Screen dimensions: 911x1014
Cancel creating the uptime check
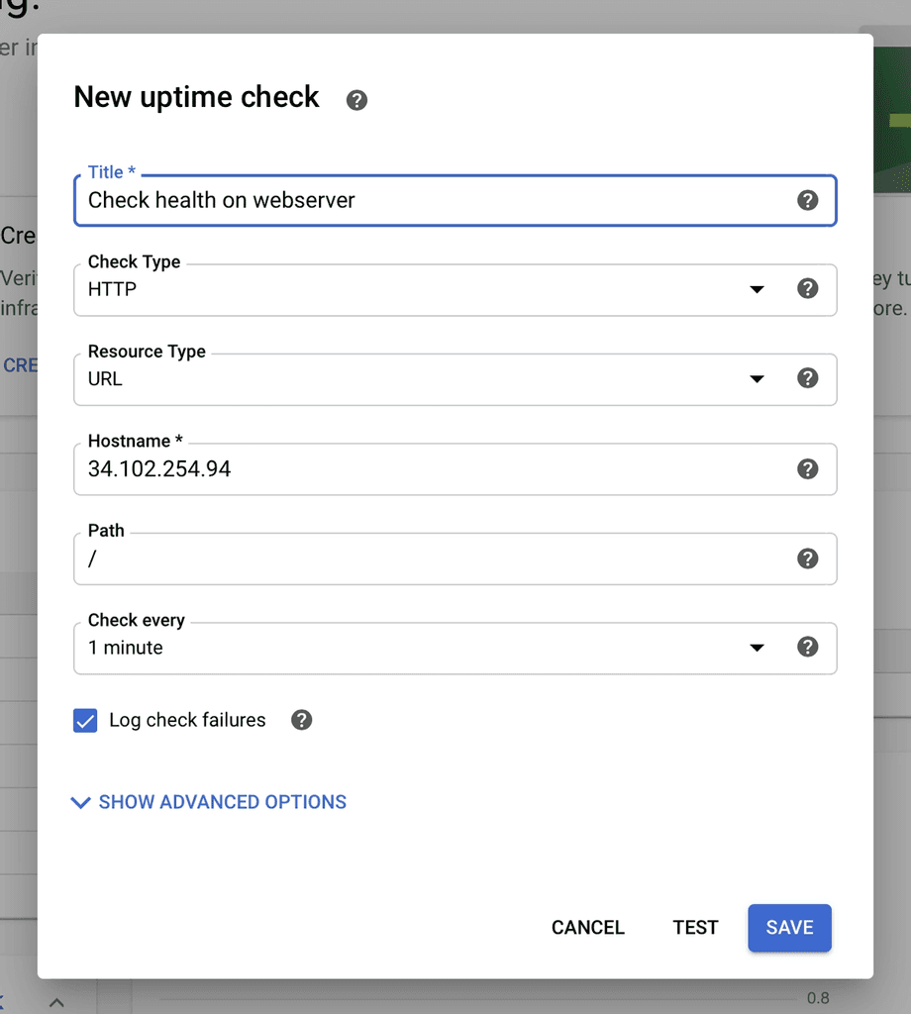tap(587, 928)
